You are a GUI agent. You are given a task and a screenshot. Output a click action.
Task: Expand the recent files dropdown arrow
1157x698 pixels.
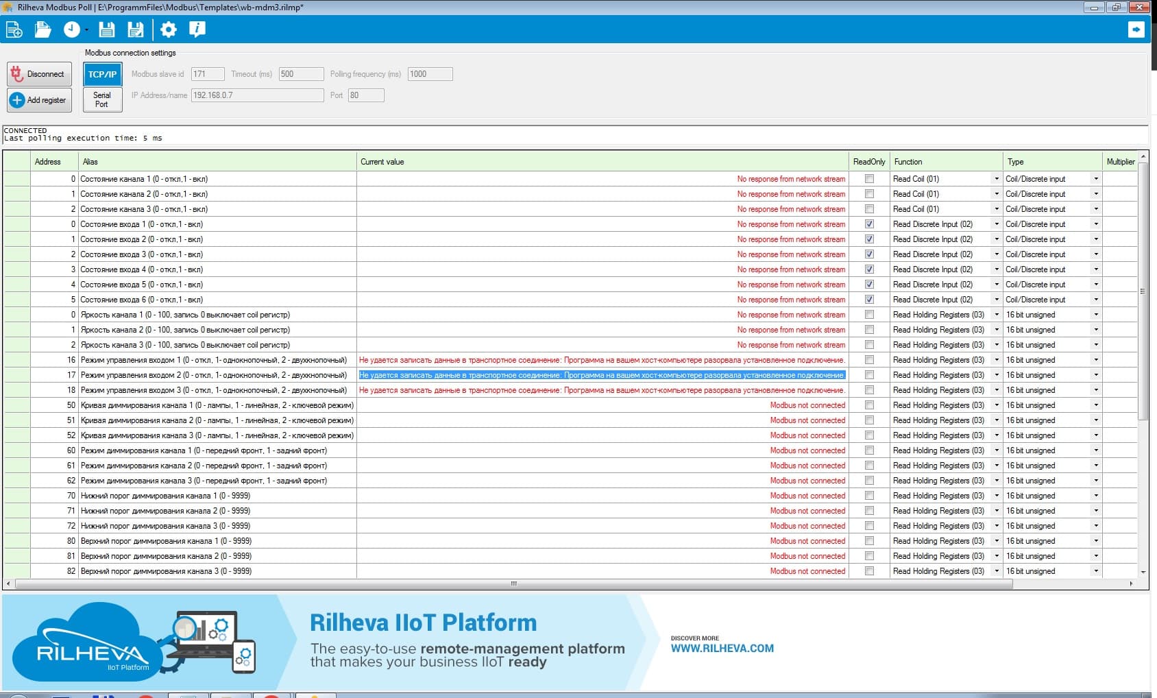click(86, 30)
